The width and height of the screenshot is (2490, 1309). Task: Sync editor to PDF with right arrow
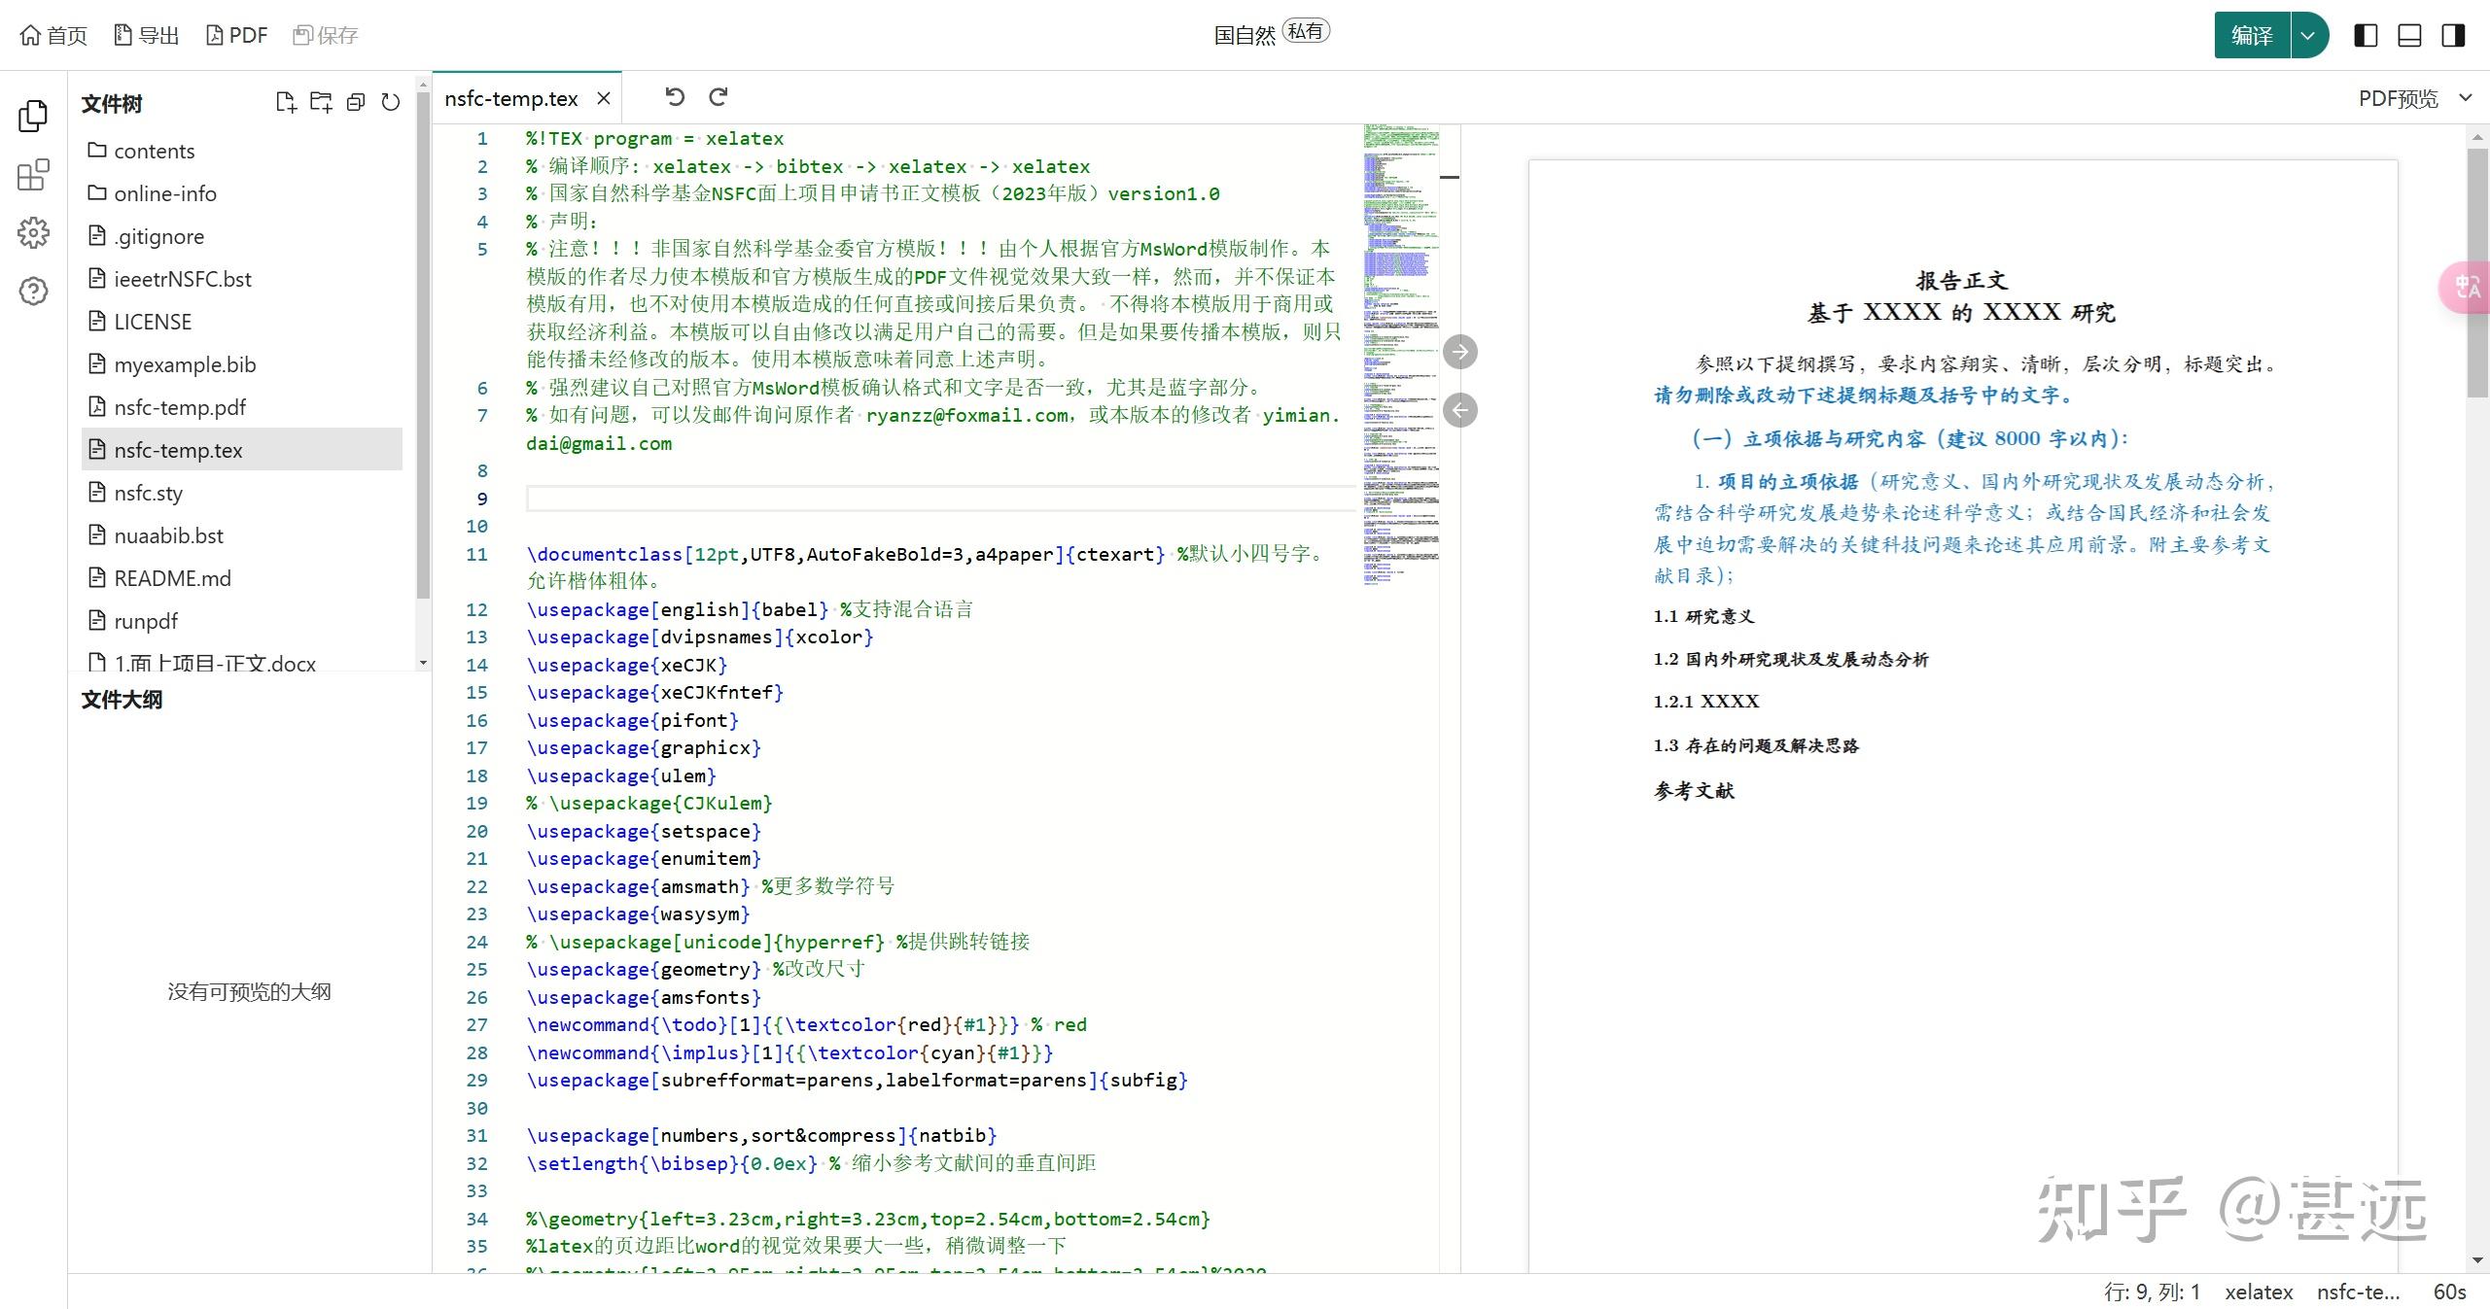coord(1459,352)
